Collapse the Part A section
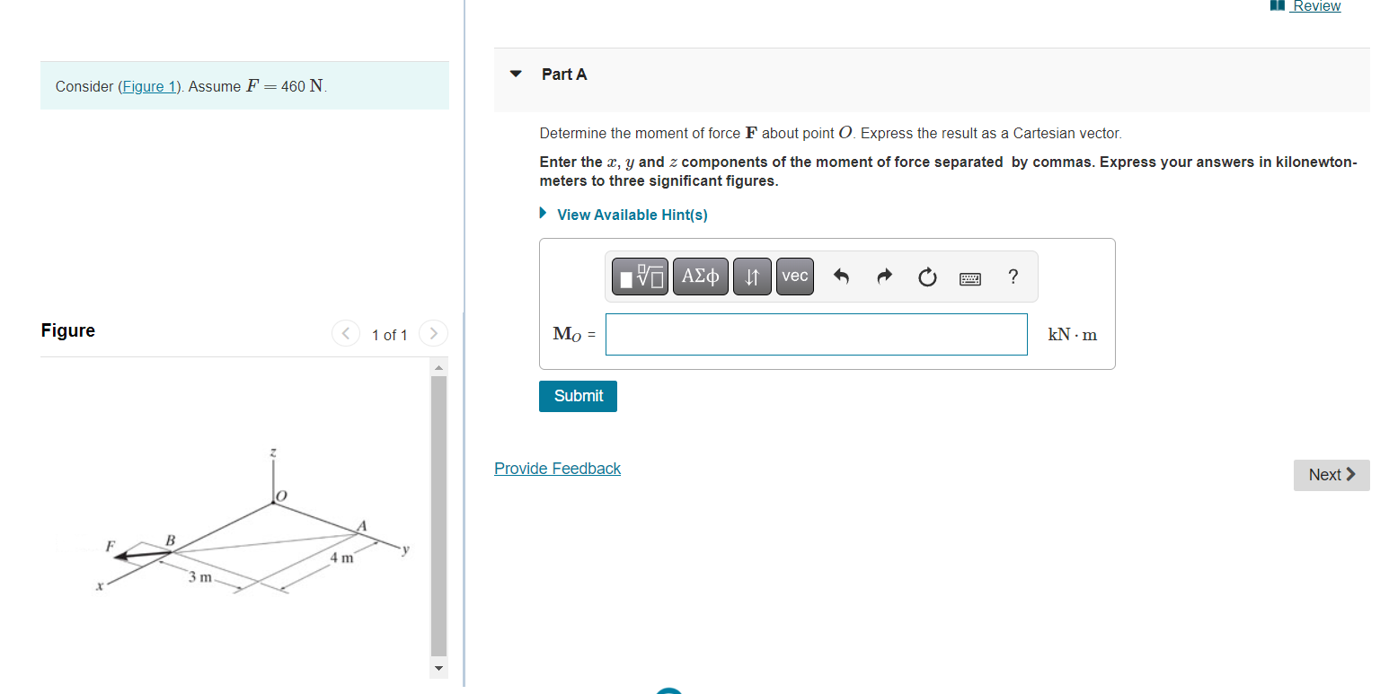Viewport: 1380px width, 694px height. click(515, 75)
